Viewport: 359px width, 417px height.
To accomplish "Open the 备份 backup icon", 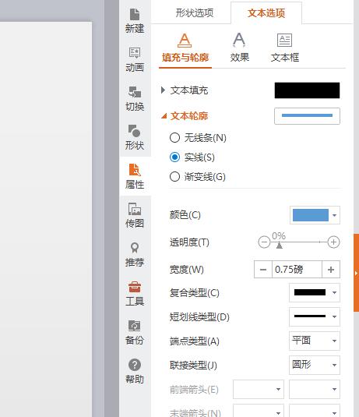I will pyautogui.click(x=135, y=332).
